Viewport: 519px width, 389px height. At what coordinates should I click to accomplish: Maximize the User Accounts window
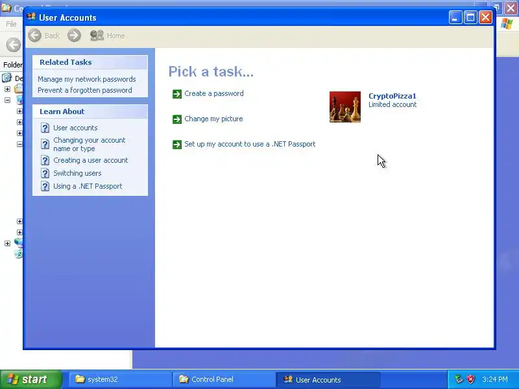[x=470, y=18]
